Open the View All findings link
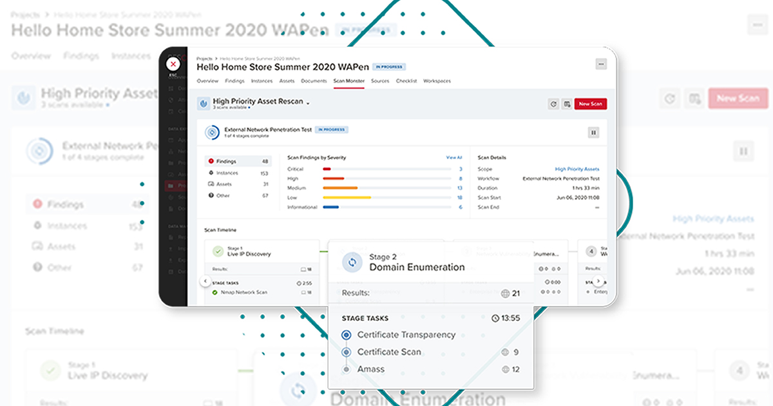 tap(452, 157)
